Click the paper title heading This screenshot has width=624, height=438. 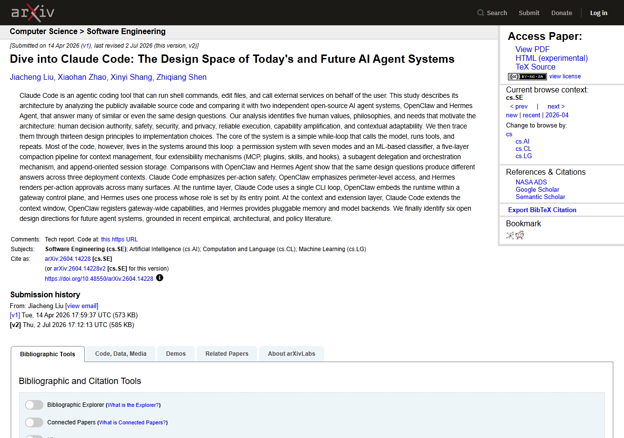232,59
